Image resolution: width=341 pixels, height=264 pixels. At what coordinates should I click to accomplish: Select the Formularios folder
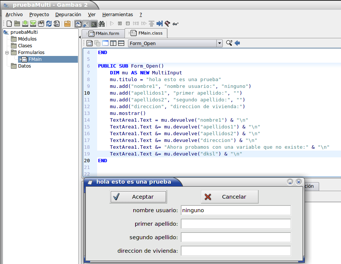click(31, 52)
